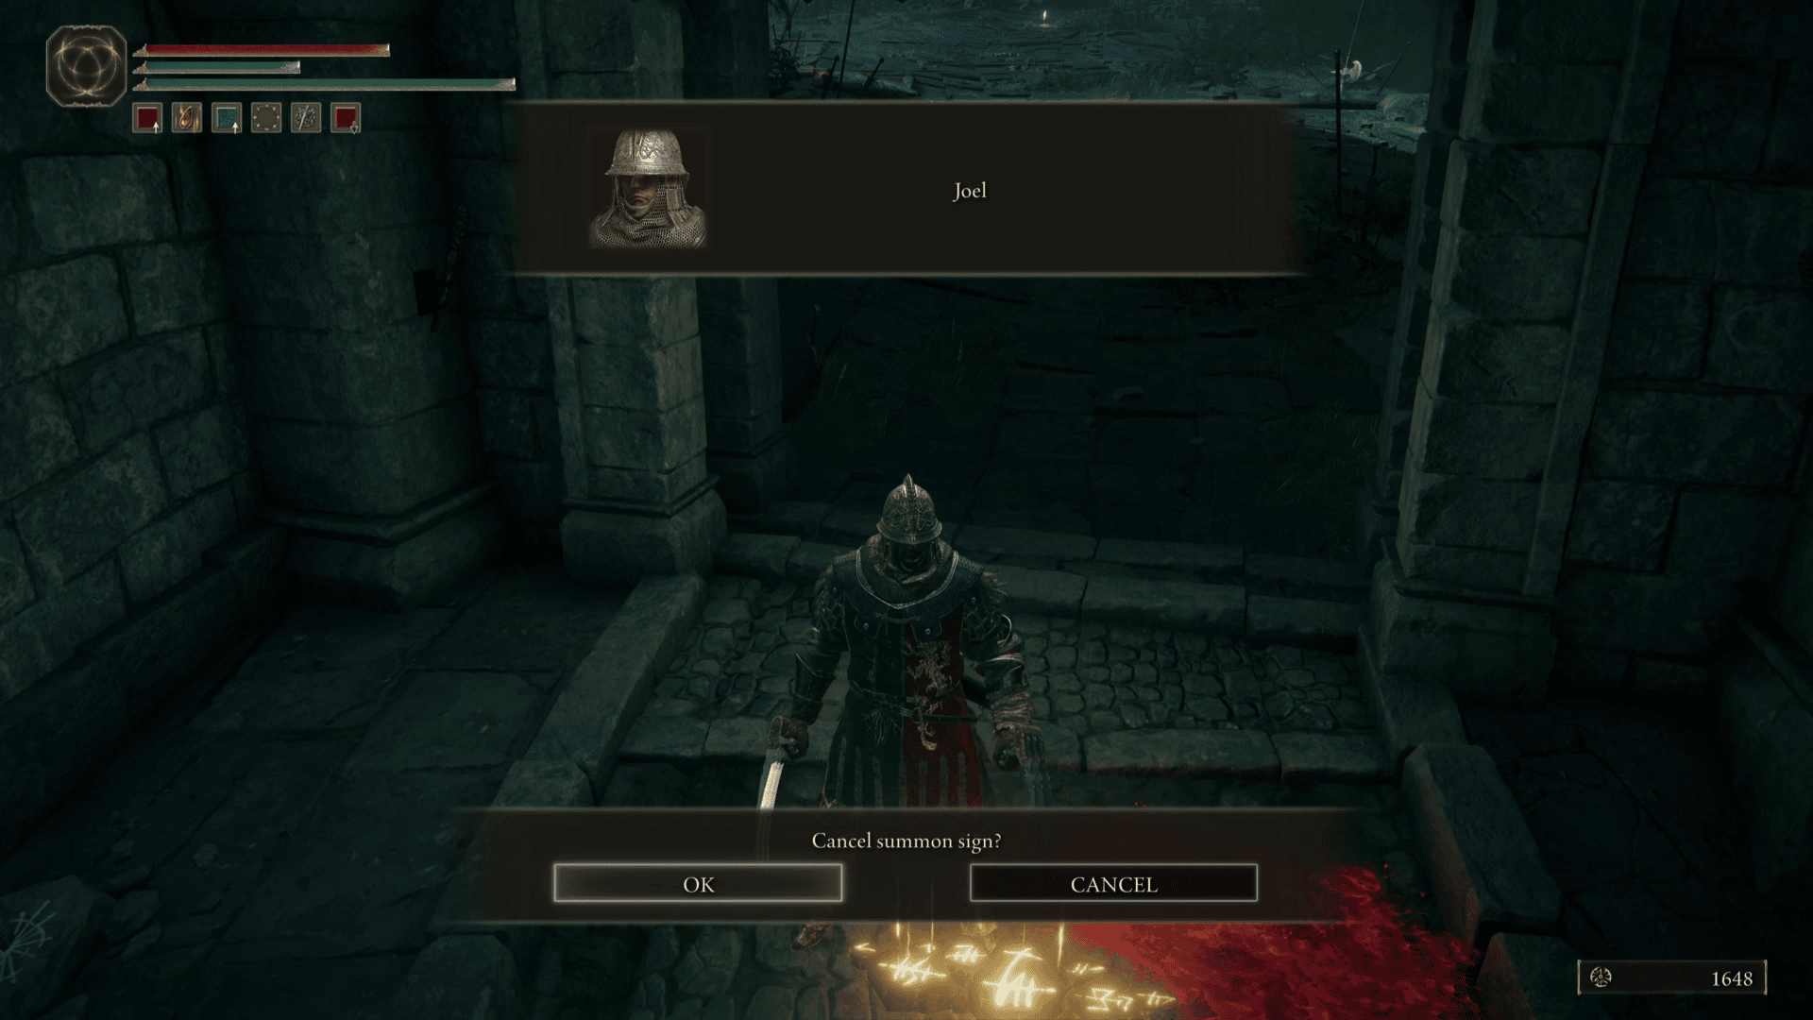Select the shield icon in equipment bar
1813x1020 pixels.
pos(268,117)
